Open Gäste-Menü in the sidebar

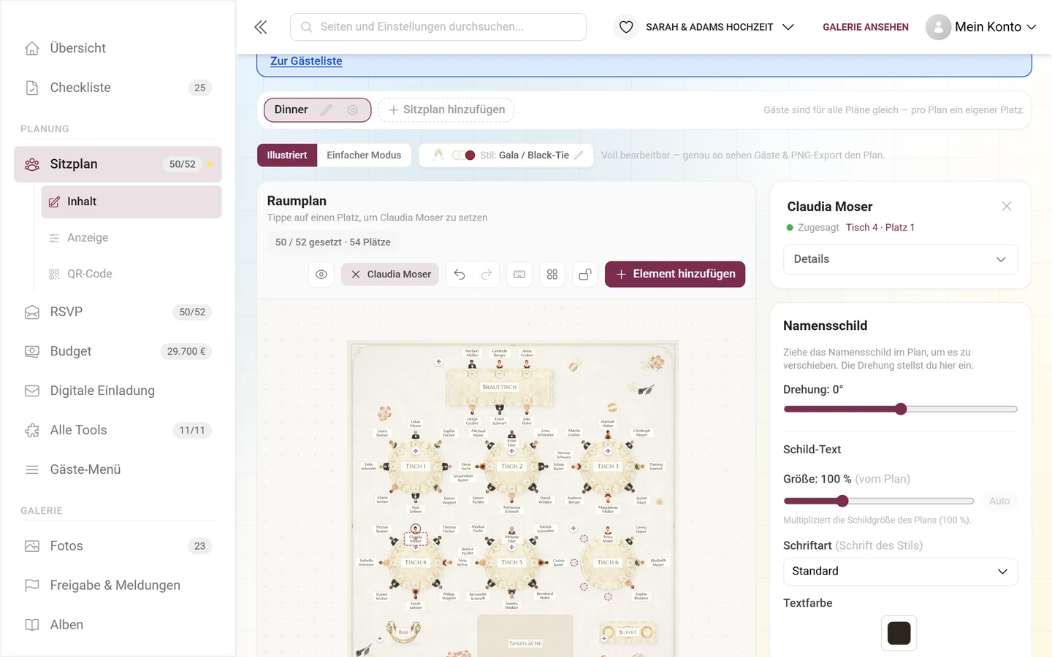[117, 469]
